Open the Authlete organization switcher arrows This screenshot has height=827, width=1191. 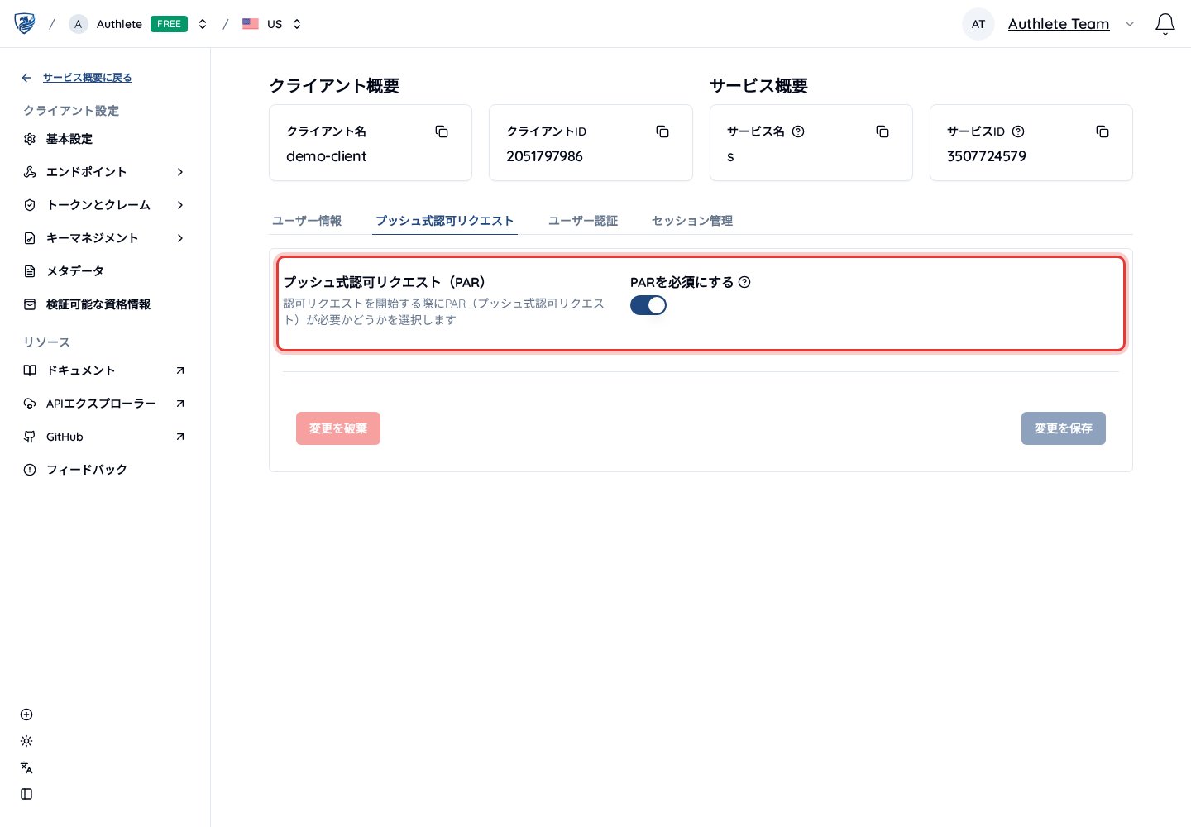point(203,24)
